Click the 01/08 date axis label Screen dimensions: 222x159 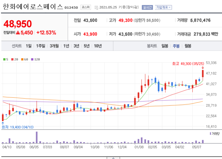(x=139, y=147)
